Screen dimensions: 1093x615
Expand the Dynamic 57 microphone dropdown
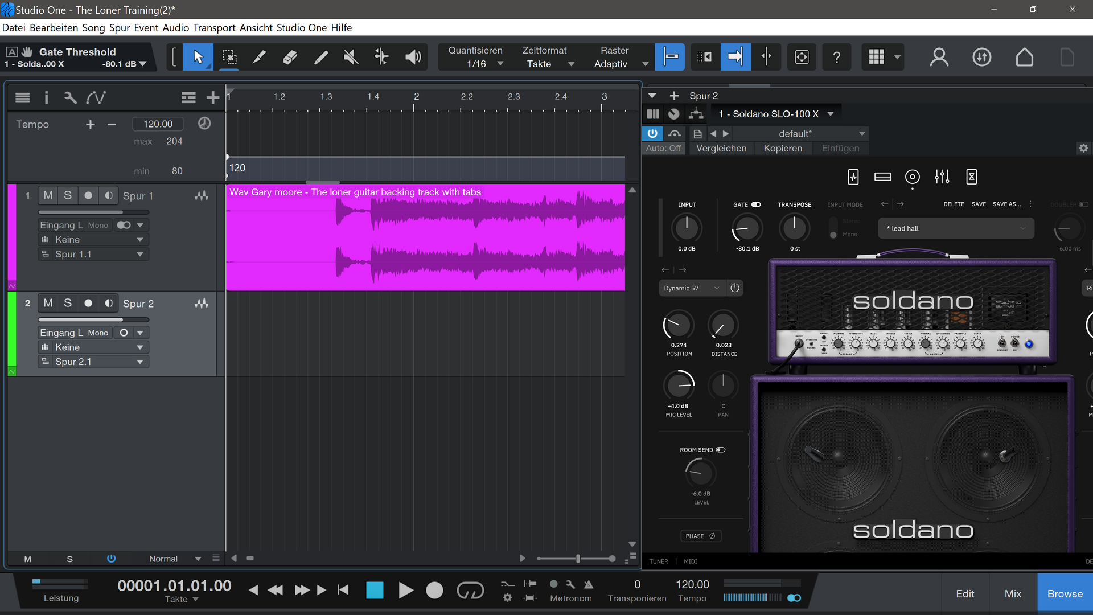point(692,288)
